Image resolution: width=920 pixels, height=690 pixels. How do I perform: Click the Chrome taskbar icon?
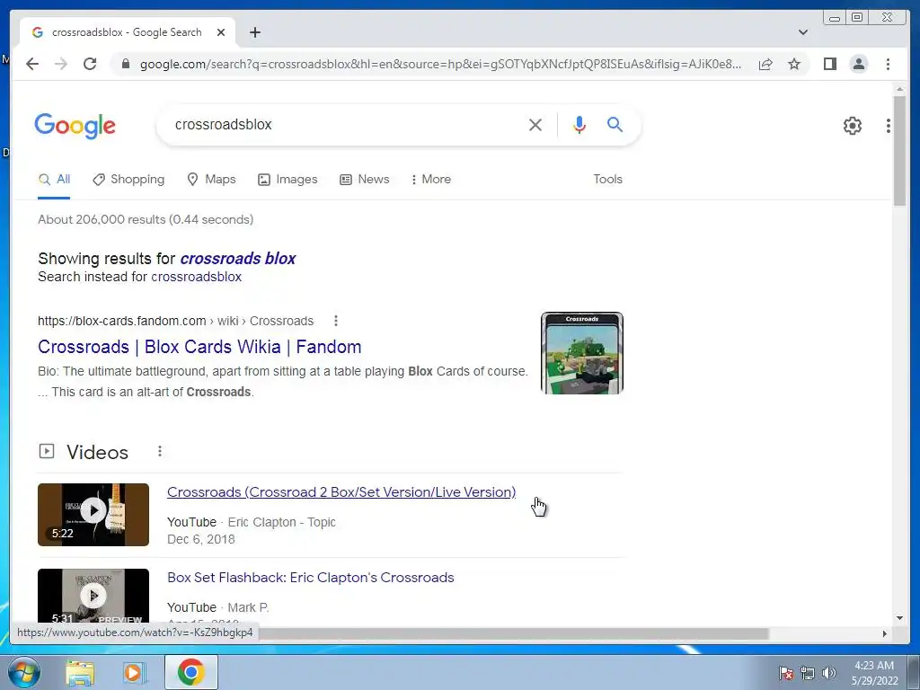(x=190, y=672)
